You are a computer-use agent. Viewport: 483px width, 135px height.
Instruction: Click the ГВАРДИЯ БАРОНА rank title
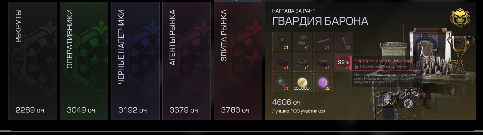click(x=320, y=21)
